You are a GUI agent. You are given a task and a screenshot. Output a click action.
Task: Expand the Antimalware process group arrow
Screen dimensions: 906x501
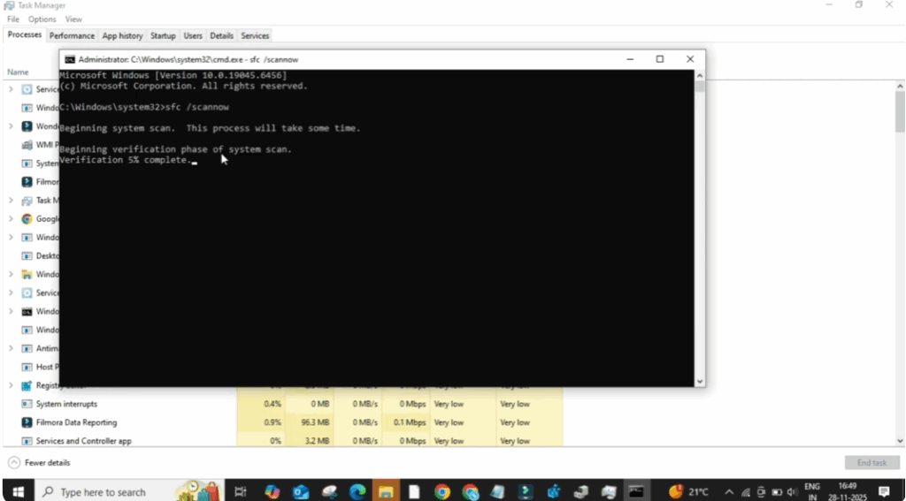point(11,348)
